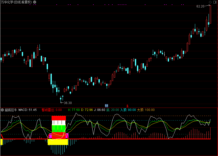
Task: Expand the 超底狂牛 indicator dropdown arrow
Action: click(x=2, y=110)
